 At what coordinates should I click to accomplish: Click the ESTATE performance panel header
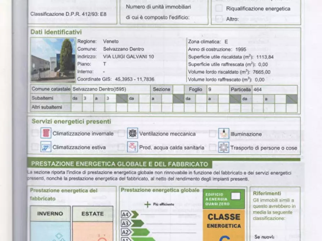[92, 214]
